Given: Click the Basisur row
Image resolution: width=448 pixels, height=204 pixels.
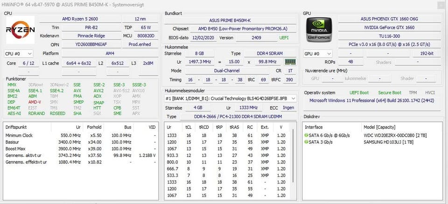Looking at the screenshot, I should (81, 142).
